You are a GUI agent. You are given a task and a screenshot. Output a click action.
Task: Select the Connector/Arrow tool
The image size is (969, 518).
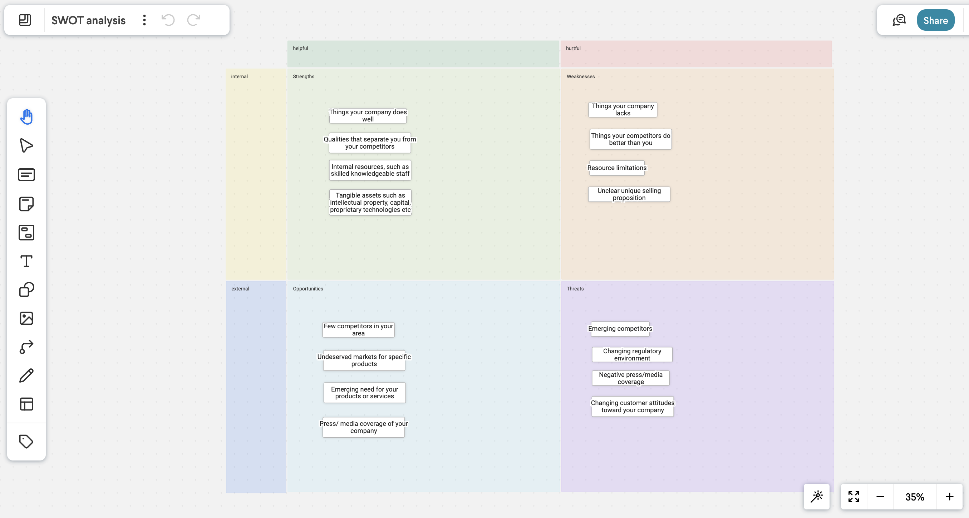tap(27, 347)
